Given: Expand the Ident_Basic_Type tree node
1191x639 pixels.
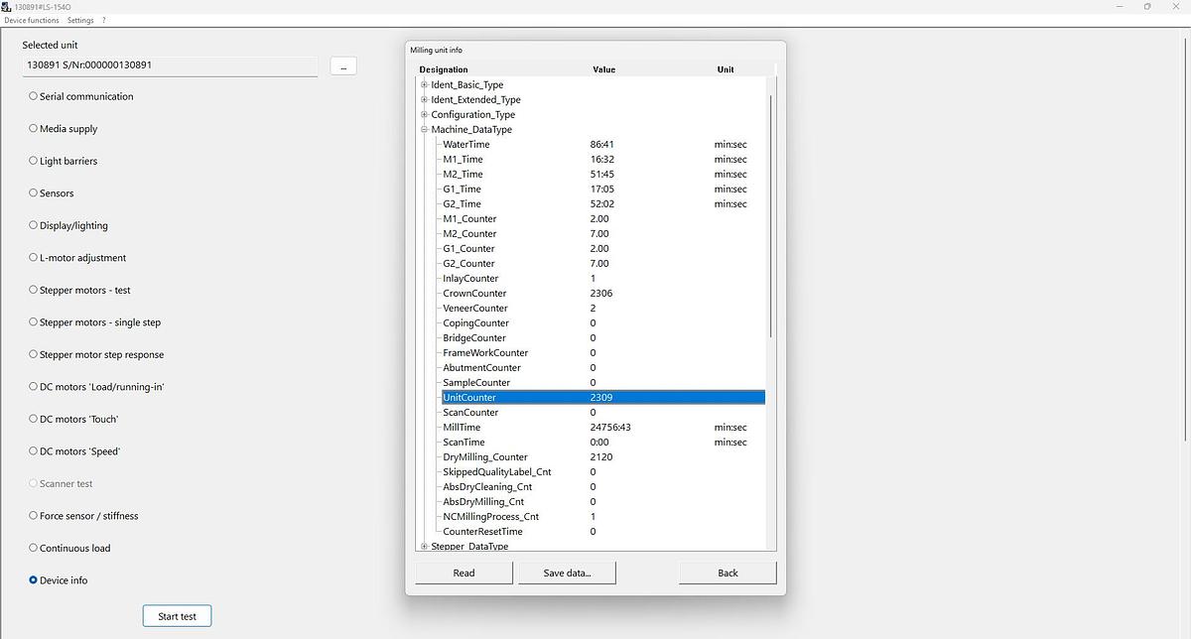Looking at the screenshot, I should click(425, 85).
